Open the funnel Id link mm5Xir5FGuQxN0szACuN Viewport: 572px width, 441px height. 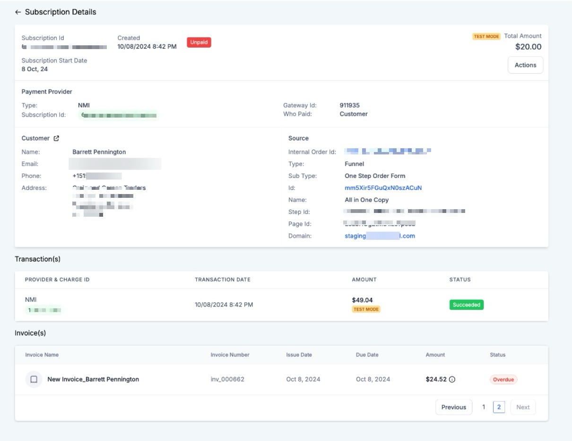[x=383, y=188]
